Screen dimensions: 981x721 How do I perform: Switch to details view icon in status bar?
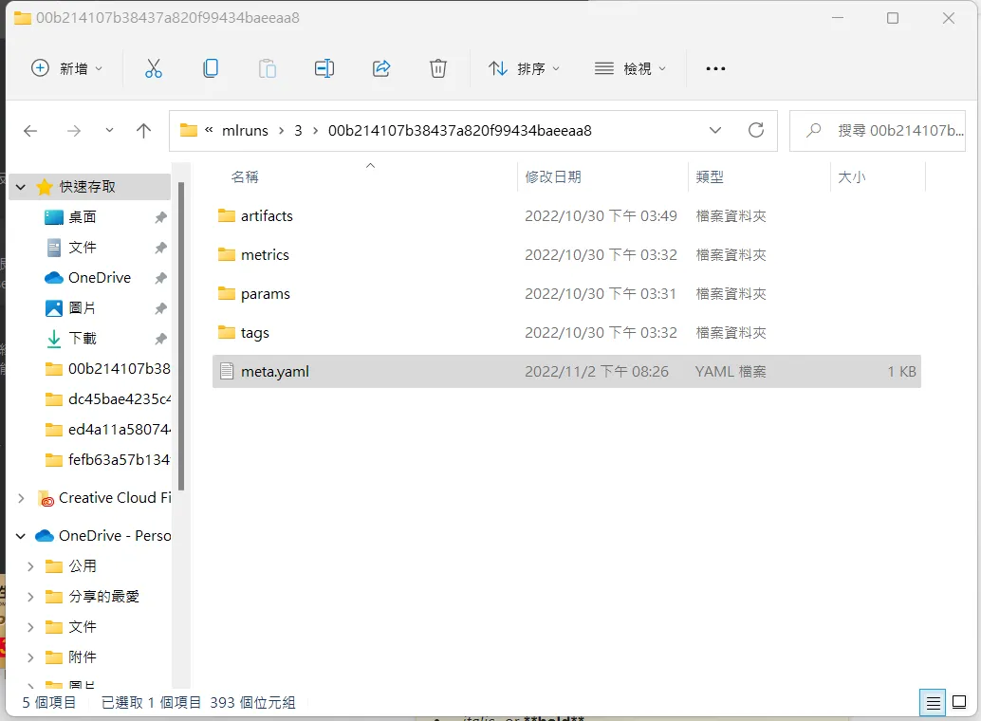pos(933,703)
